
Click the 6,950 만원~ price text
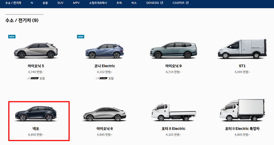pyautogui.click(x=36, y=135)
